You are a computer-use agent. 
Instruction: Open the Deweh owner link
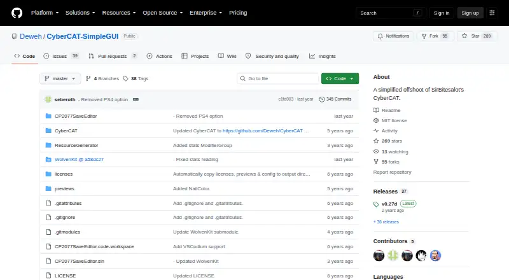[31, 36]
